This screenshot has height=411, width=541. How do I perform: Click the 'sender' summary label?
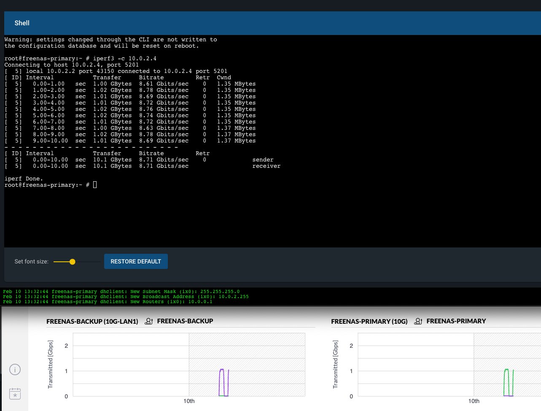pos(263,160)
